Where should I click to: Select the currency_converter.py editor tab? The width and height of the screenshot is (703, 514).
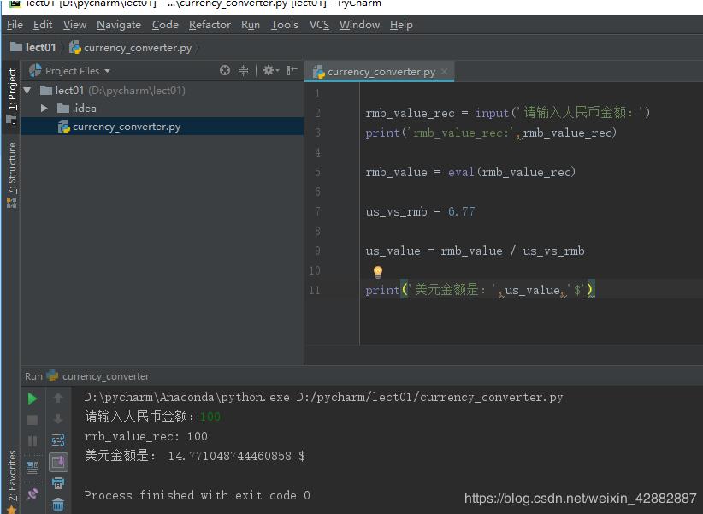(x=379, y=71)
